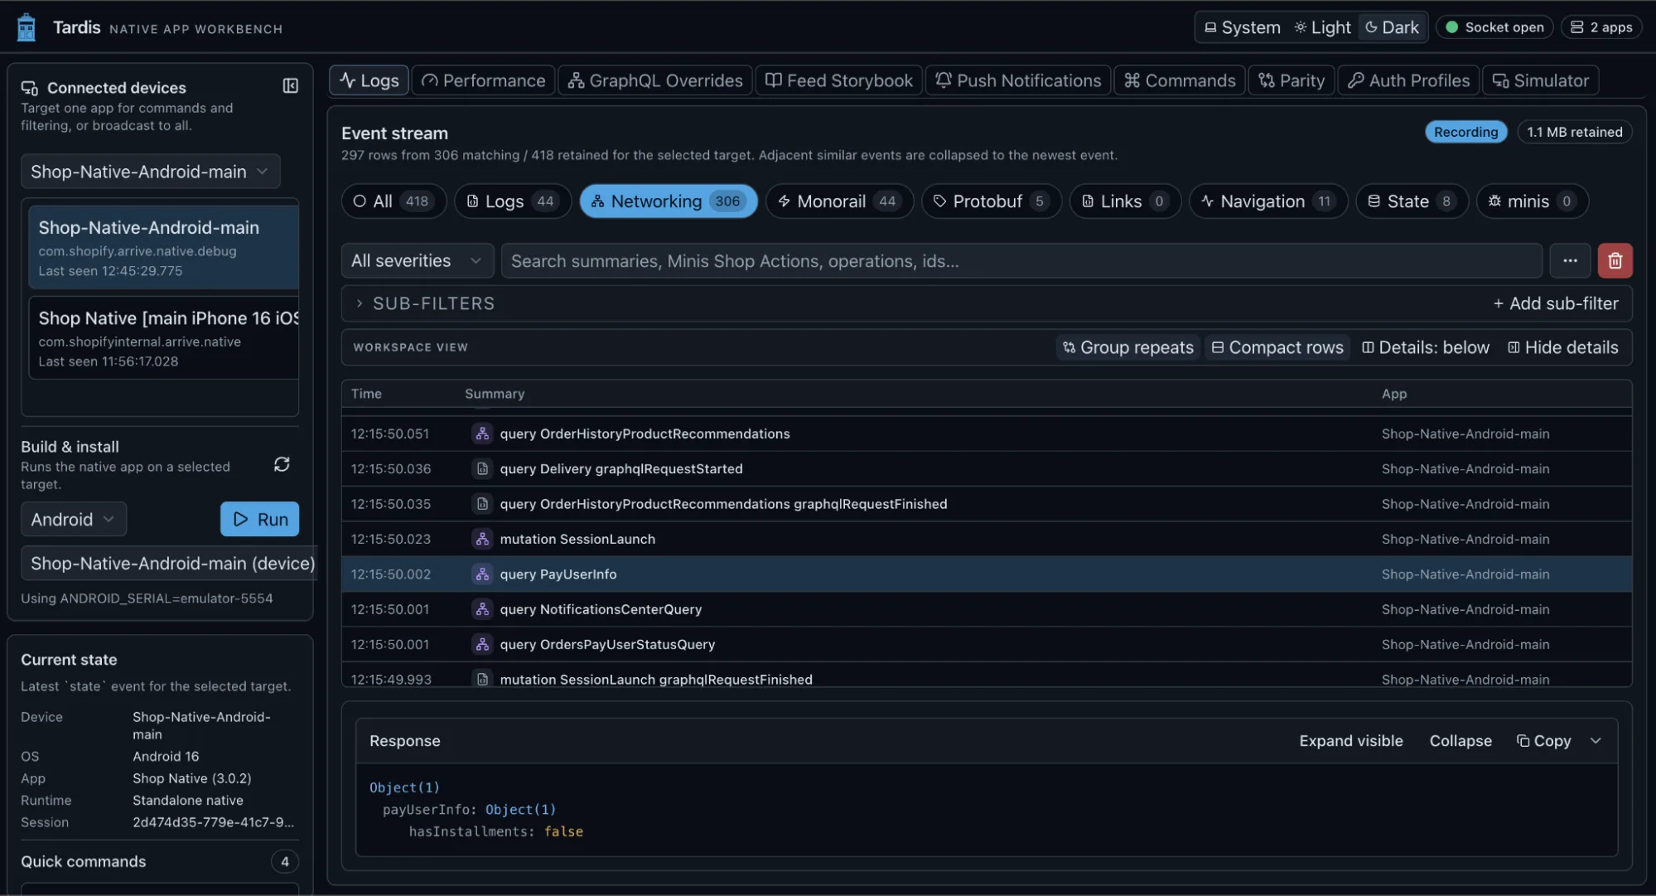Open the three-dots more options menu
The height and width of the screenshot is (896, 1656).
1570,261
